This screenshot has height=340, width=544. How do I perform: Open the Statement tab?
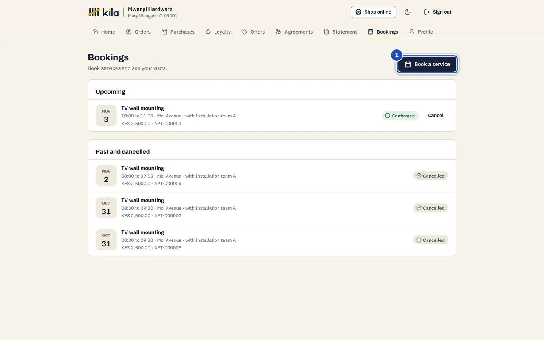340,32
